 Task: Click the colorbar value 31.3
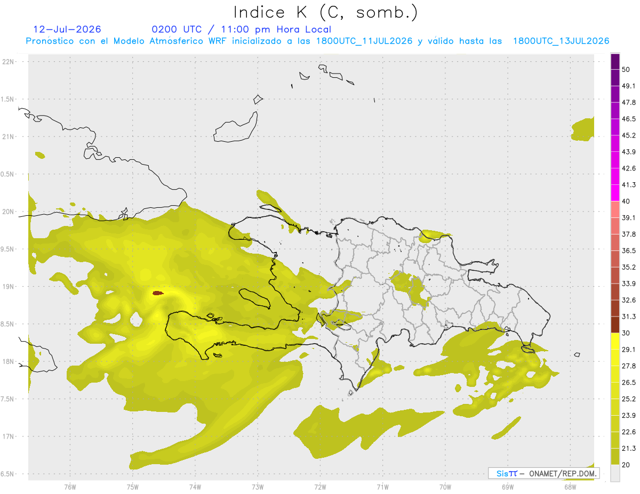coord(629,317)
